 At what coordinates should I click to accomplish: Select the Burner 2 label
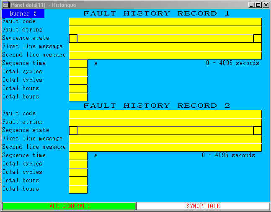click(23, 13)
